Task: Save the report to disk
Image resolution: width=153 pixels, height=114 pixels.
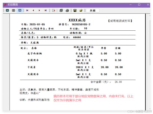Action: 75,10
